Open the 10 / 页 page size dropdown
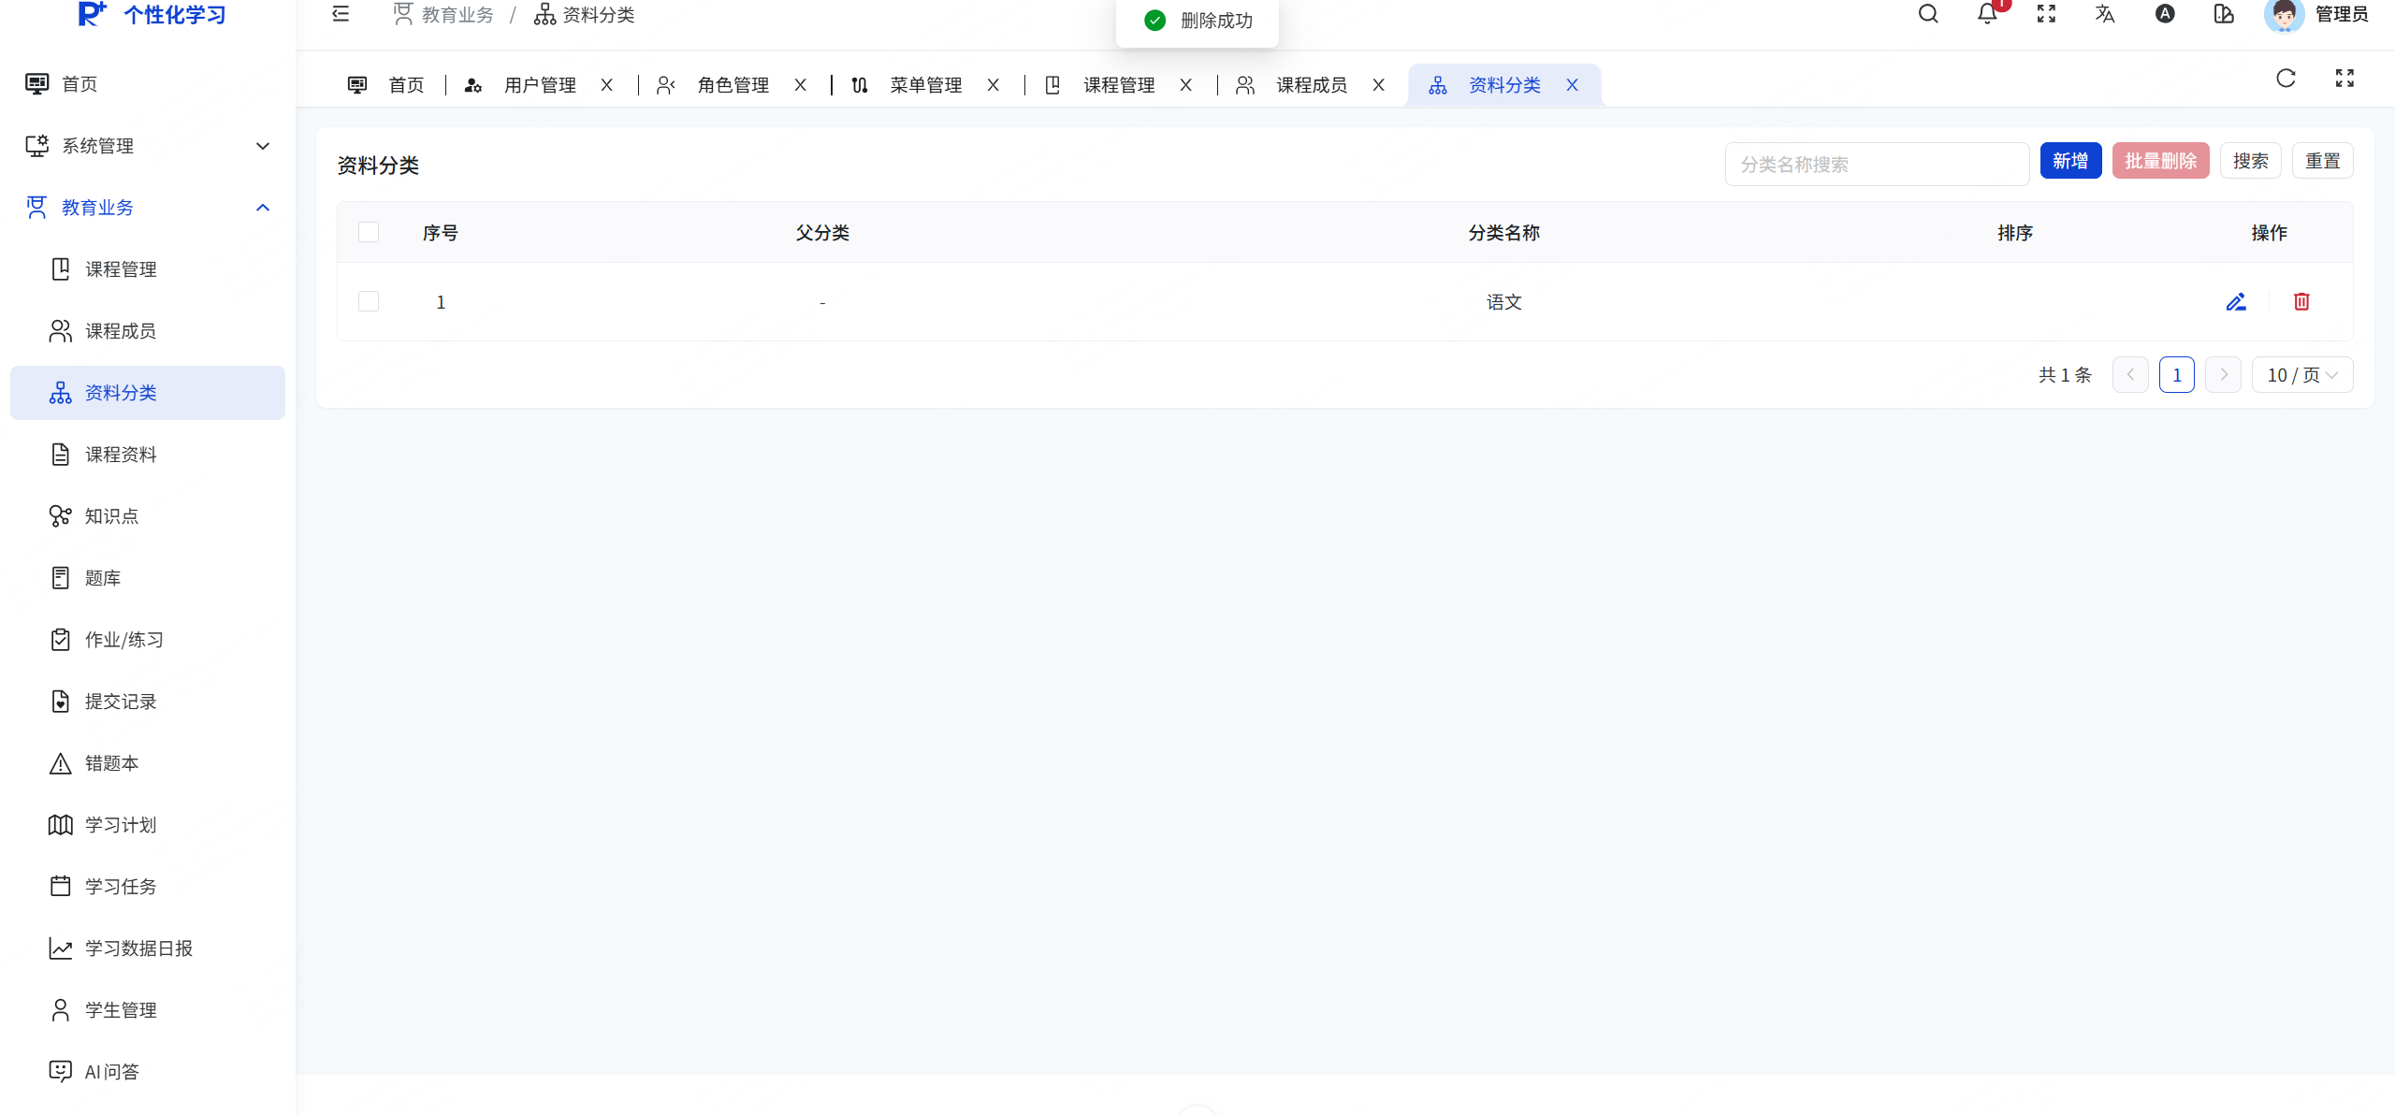Image resolution: width=2395 pixels, height=1115 pixels. click(x=2301, y=375)
